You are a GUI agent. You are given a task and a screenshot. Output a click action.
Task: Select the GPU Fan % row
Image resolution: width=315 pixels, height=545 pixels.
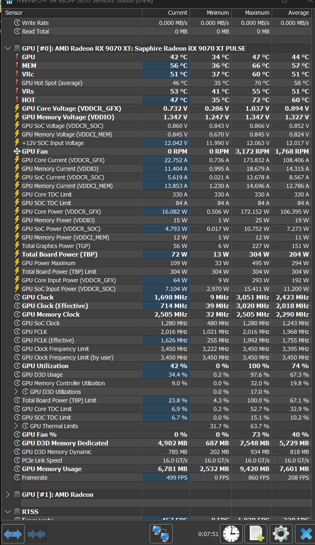tap(157, 435)
